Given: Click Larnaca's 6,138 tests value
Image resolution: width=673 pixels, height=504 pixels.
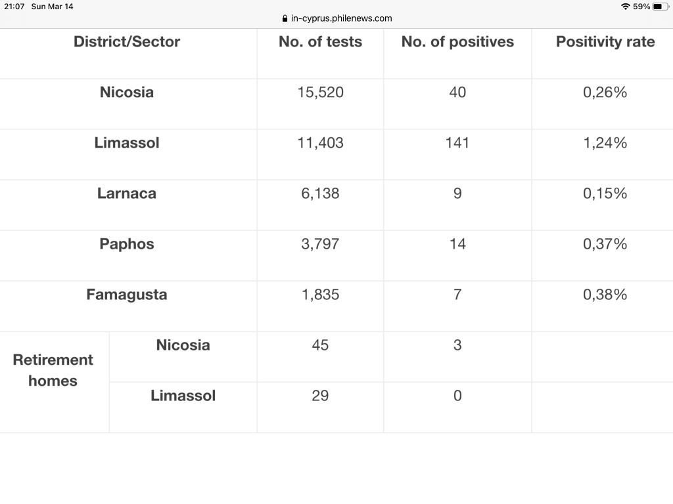Looking at the screenshot, I should point(320,194).
